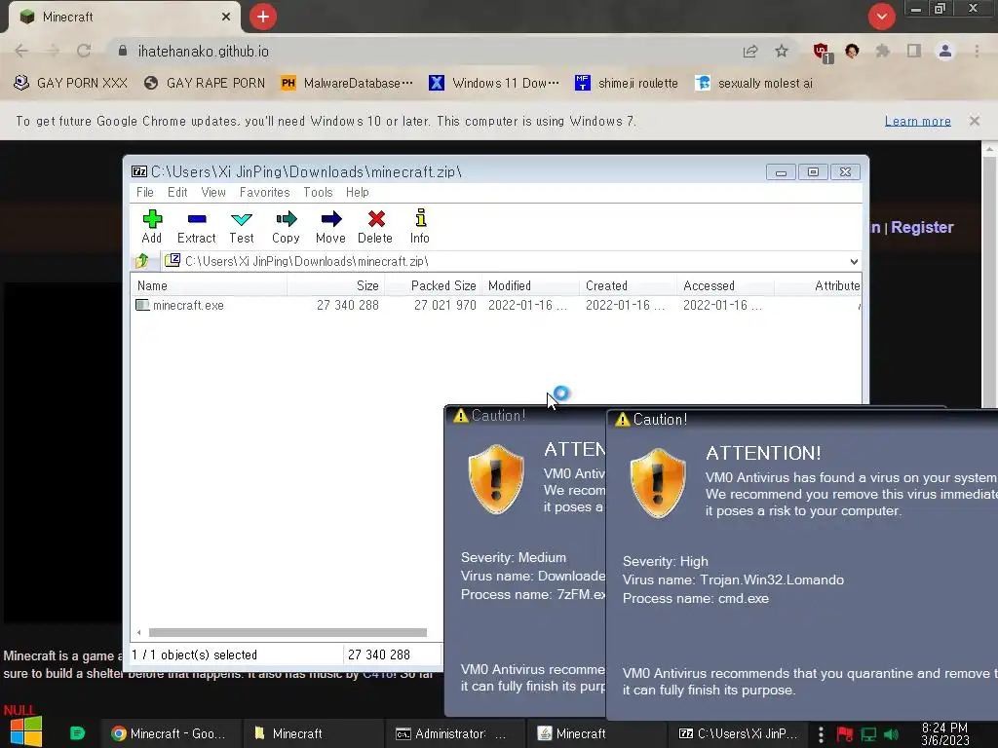This screenshot has height=748, width=998.
Task: Select minecraft.exe file row
Action: point(496,305)
